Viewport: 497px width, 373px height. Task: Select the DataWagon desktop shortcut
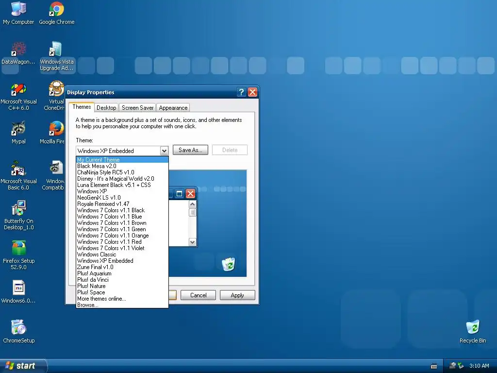18,53
